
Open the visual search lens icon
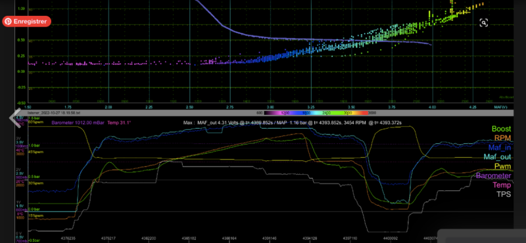(483, 23)
